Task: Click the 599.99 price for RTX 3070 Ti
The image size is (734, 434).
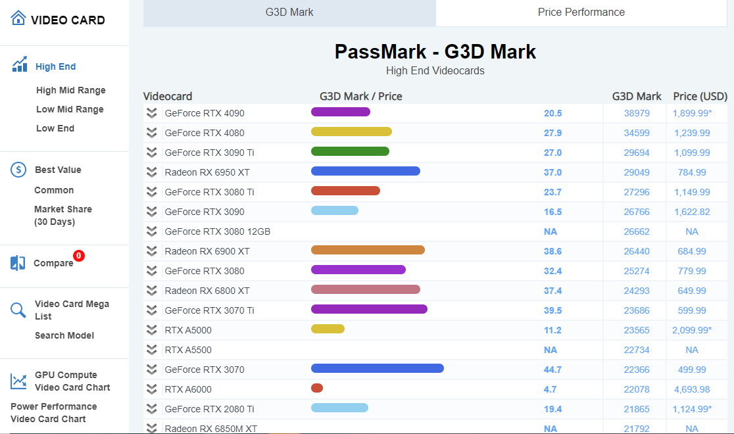Action: (692, 310)
